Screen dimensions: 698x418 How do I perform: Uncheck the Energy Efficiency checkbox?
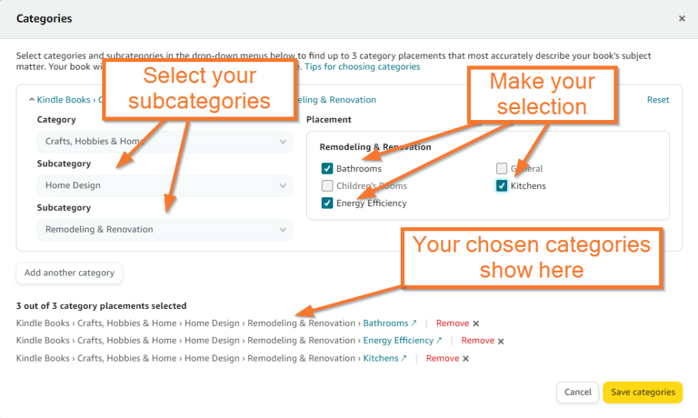(x=327, y=203)
